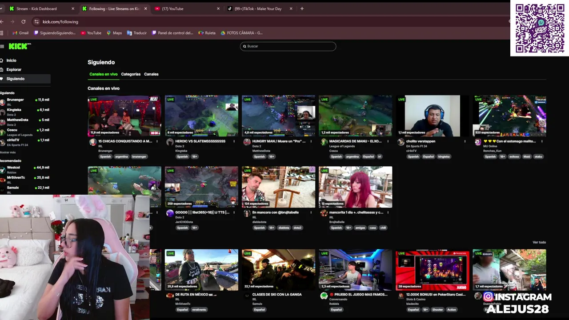Open options menu for cholito verstappen stream

coord(465,141)
